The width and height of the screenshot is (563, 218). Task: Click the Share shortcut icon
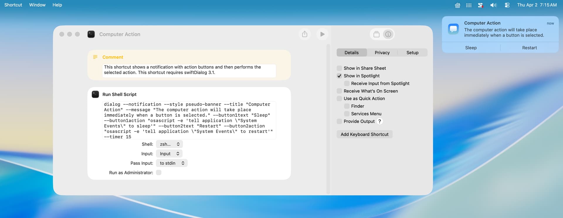coord(305,34)
